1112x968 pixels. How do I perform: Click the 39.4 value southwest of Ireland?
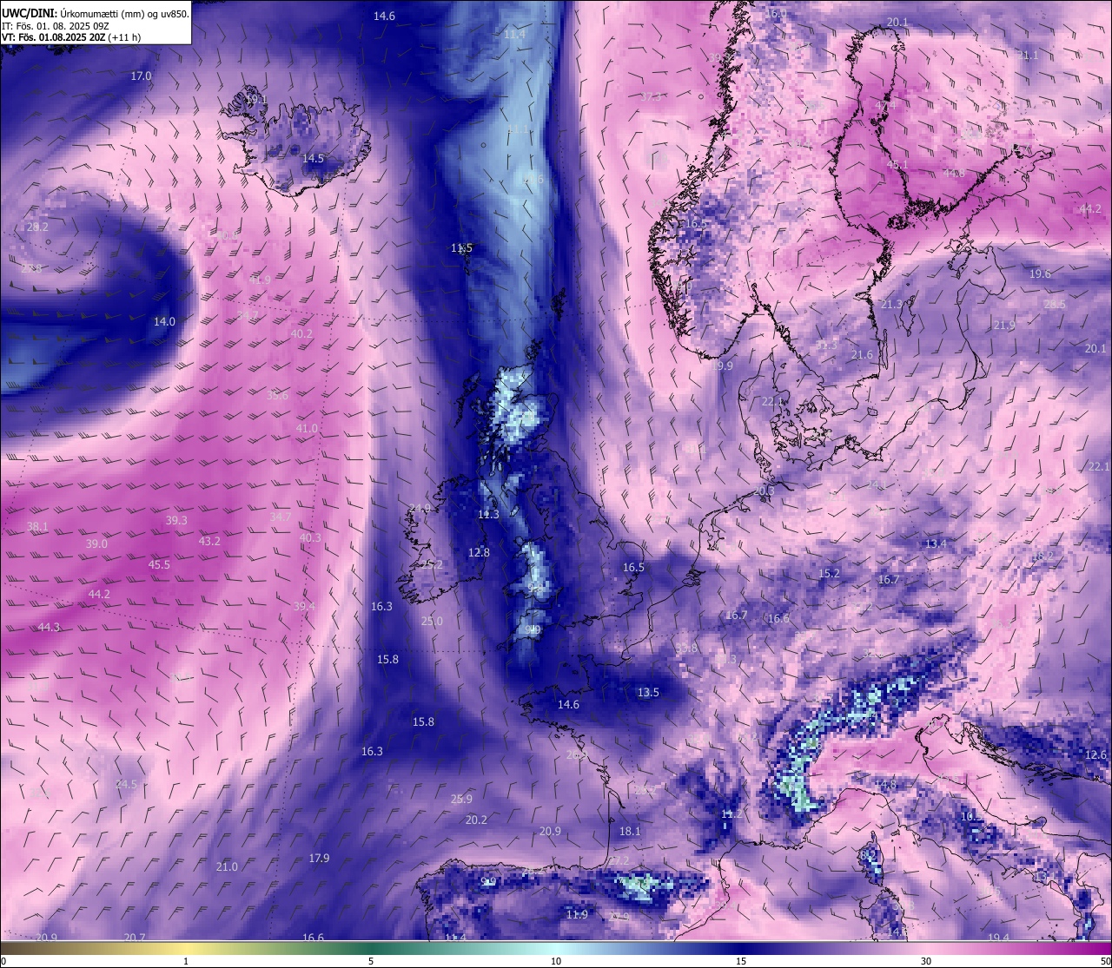[x=304, y=607]
